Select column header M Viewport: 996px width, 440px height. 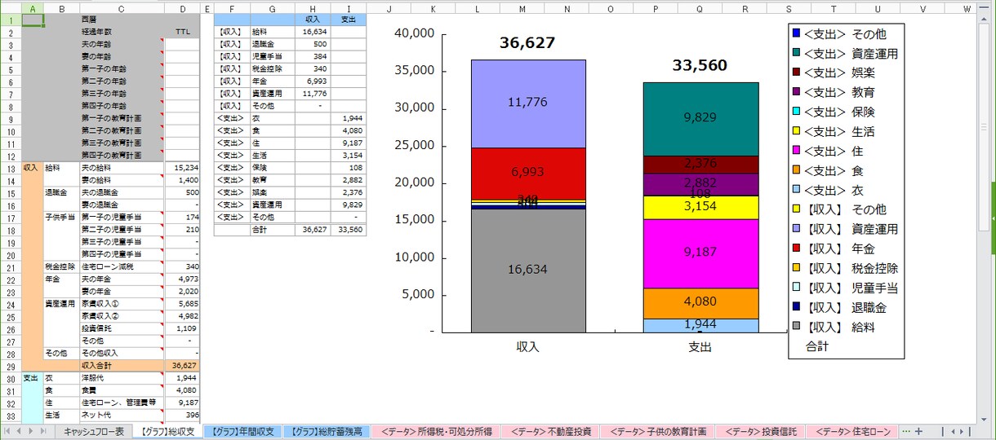tap(522, 8)
